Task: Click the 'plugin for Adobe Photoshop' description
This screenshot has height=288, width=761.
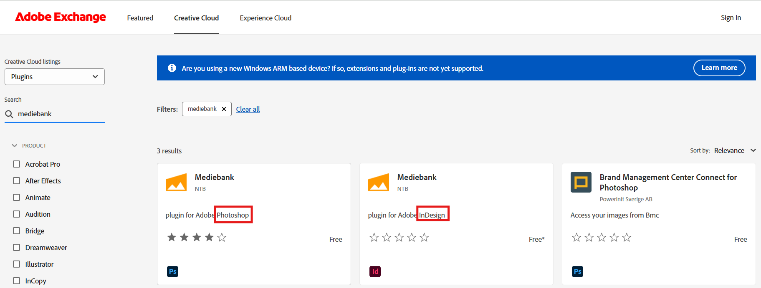Action: 207,215
